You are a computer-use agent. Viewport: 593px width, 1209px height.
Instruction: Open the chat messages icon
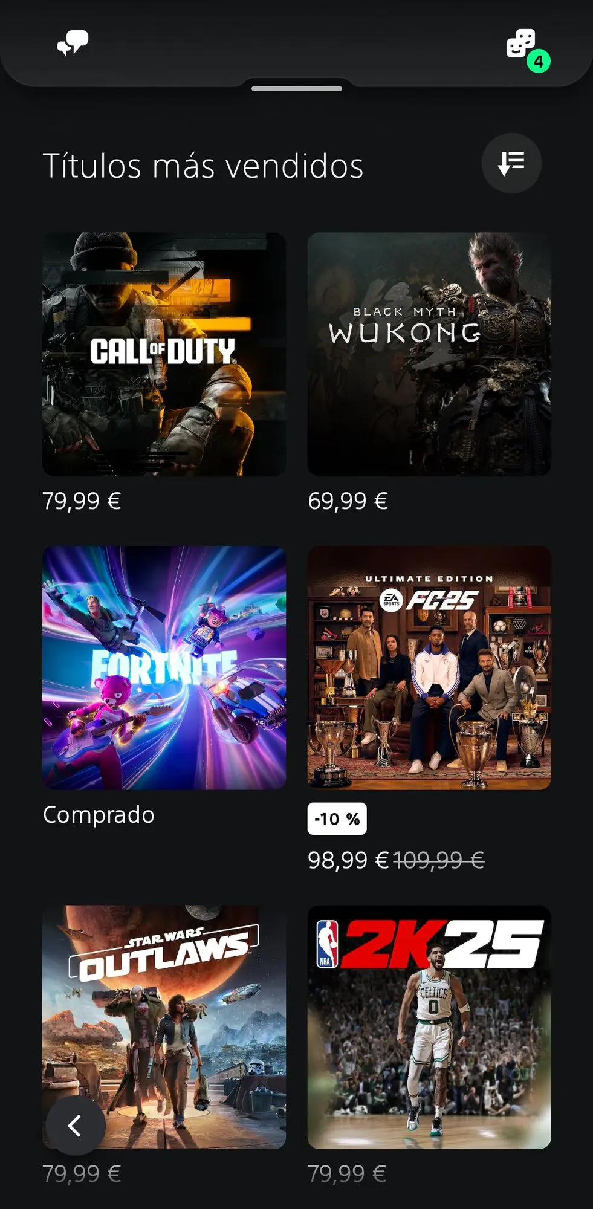click(x=73, y=44)
